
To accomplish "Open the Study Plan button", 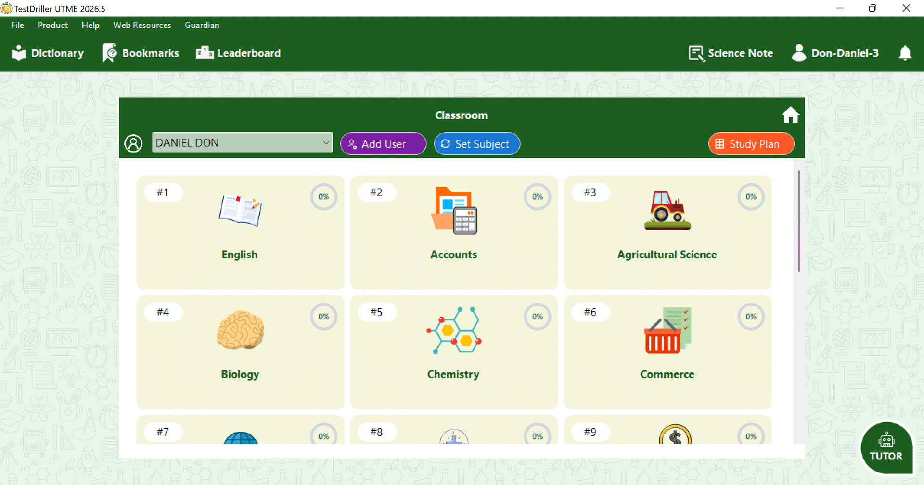I will click(x=751, y=144).
